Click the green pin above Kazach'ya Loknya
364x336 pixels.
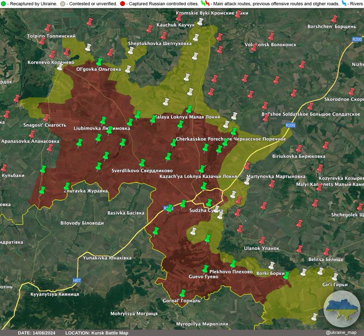coord(202,169)
